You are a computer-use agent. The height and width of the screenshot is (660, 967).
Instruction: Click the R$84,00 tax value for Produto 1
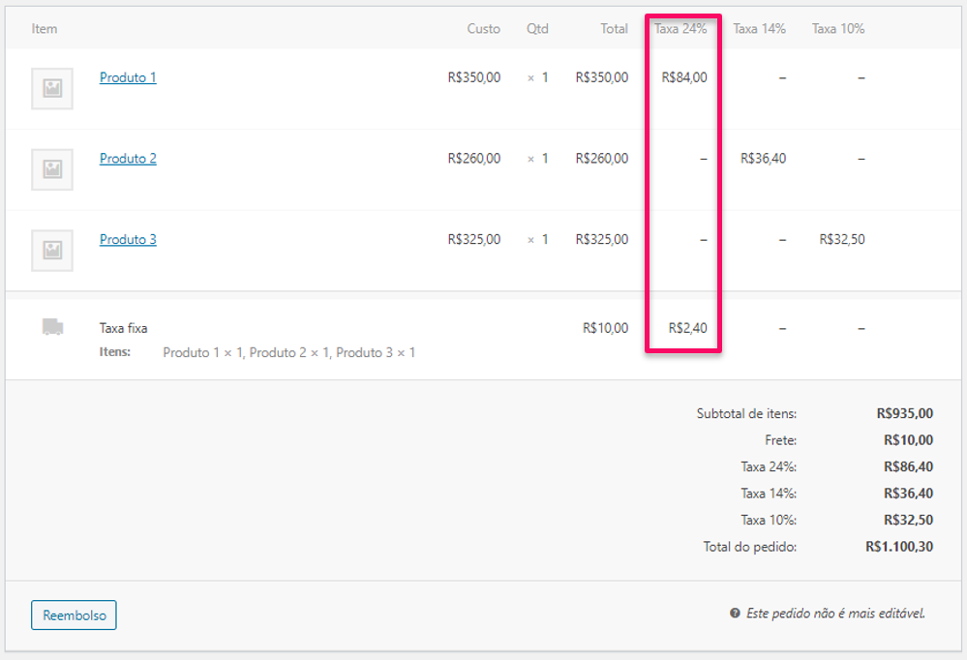coord(683,77)
